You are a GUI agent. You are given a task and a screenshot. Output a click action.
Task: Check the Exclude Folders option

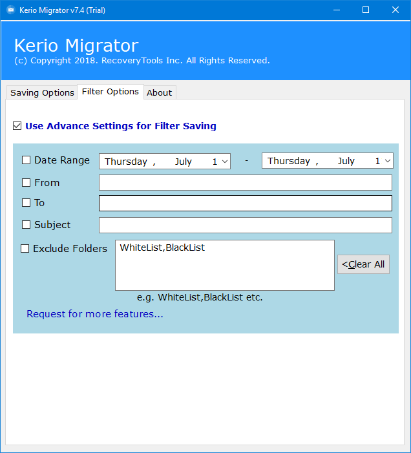25,248
